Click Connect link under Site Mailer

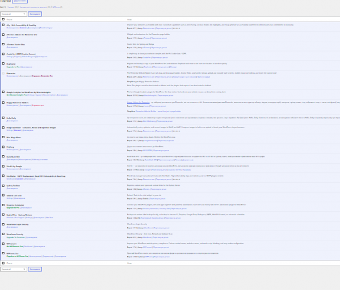coord(20,179)
